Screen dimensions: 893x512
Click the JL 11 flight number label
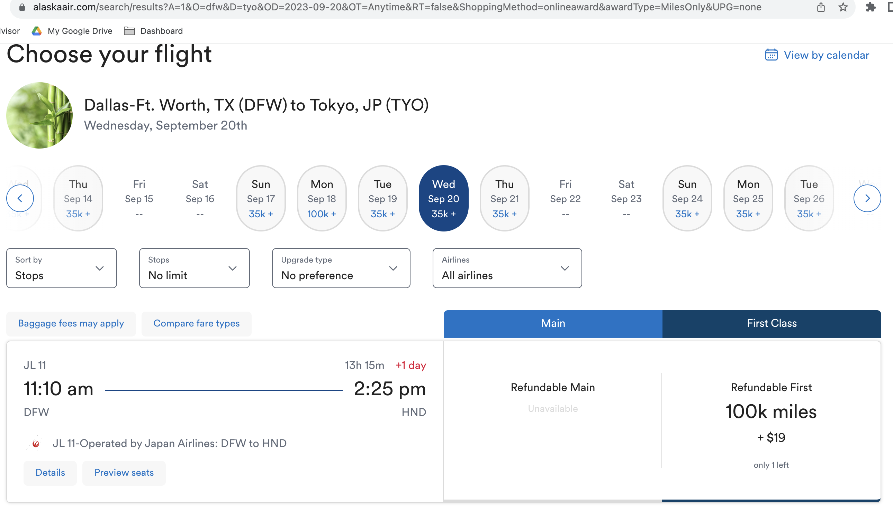pos(35,366)
